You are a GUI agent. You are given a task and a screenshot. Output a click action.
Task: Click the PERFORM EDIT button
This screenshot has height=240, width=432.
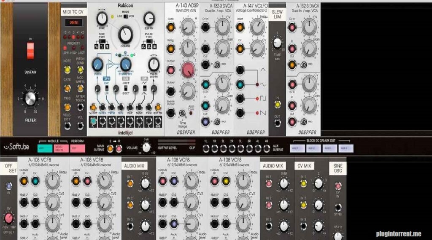point(78,148)
